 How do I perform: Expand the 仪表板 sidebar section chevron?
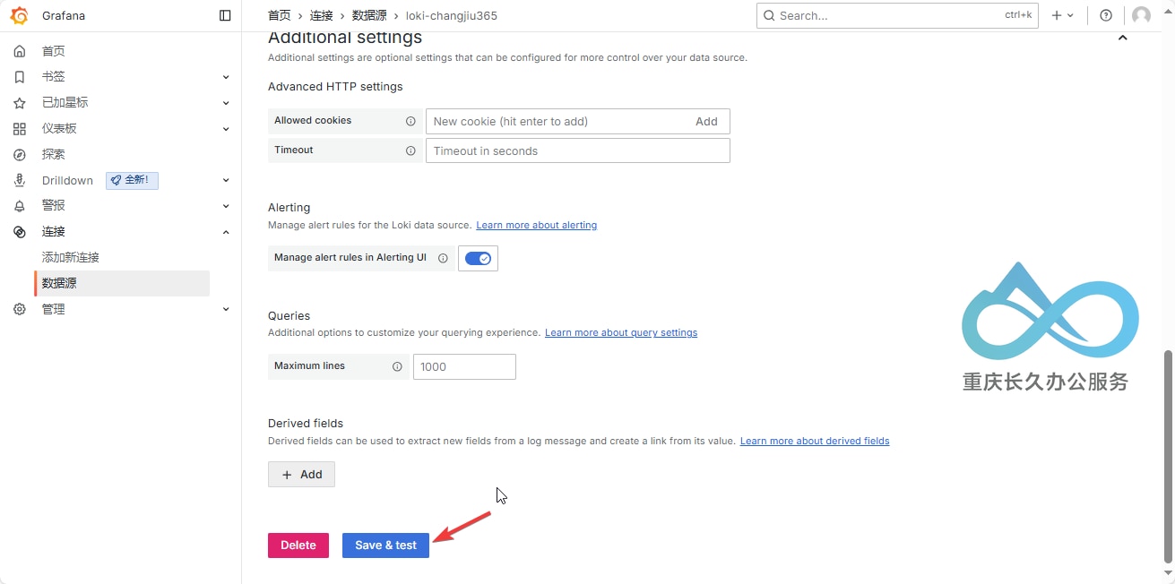[226, 129]
